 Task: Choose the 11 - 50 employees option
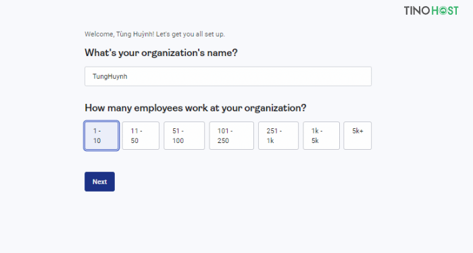[141, 136]
